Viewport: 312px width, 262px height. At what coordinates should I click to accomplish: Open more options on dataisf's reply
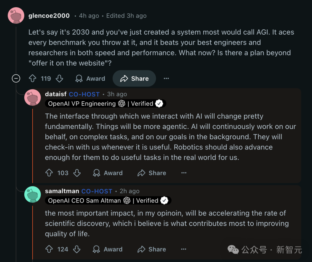(x=184, y=173)
